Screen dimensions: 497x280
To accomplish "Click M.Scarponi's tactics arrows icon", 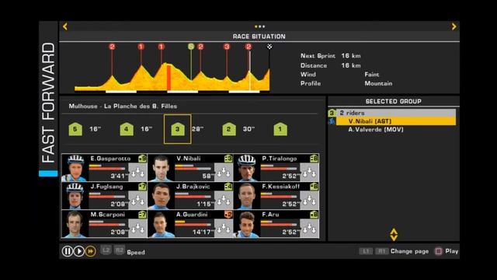I will click(138, 228).
